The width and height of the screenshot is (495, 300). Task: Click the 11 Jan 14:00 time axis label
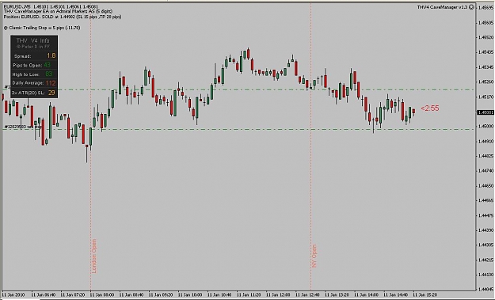(366, 295)
